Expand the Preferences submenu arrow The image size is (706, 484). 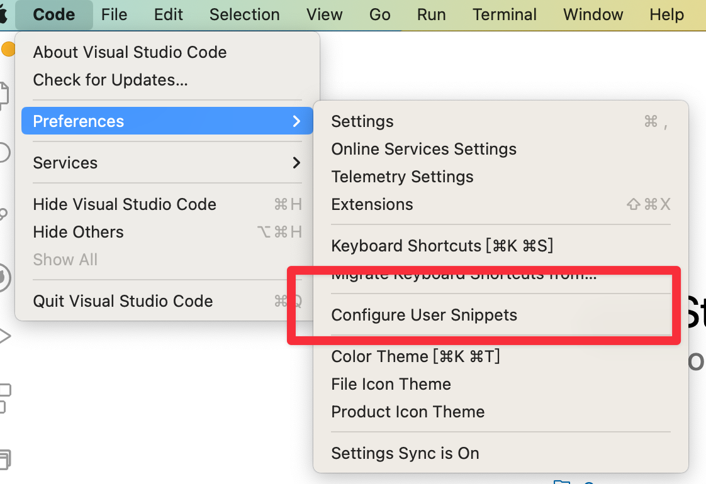[296, 121]
